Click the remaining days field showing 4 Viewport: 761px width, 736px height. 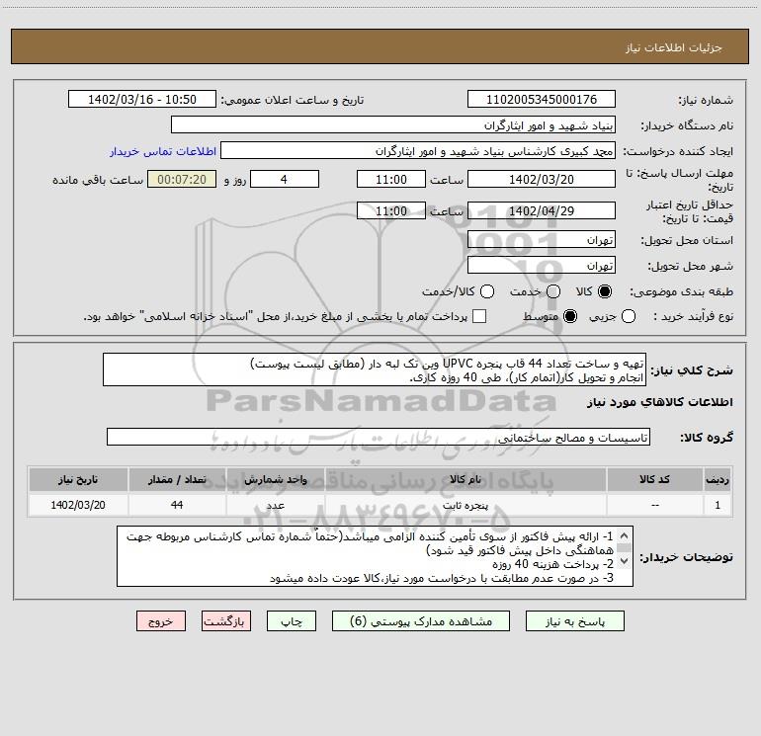tap(285, 179)
